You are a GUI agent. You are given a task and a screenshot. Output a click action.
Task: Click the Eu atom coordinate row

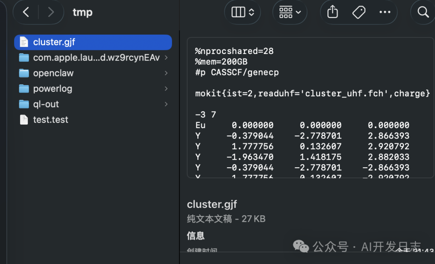pos(302,125)
